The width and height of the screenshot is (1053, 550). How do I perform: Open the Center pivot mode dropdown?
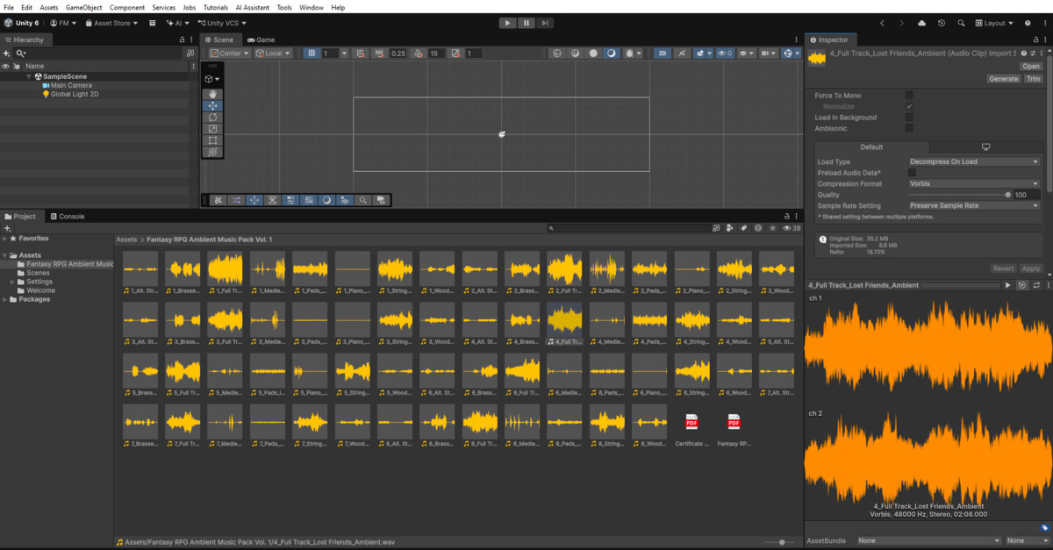pos(231,54)
